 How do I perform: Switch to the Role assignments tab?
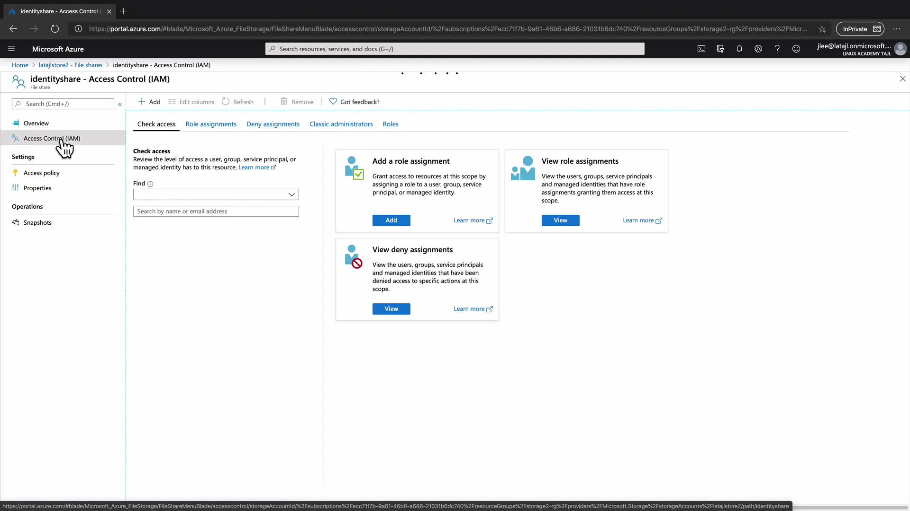[210, 124]
